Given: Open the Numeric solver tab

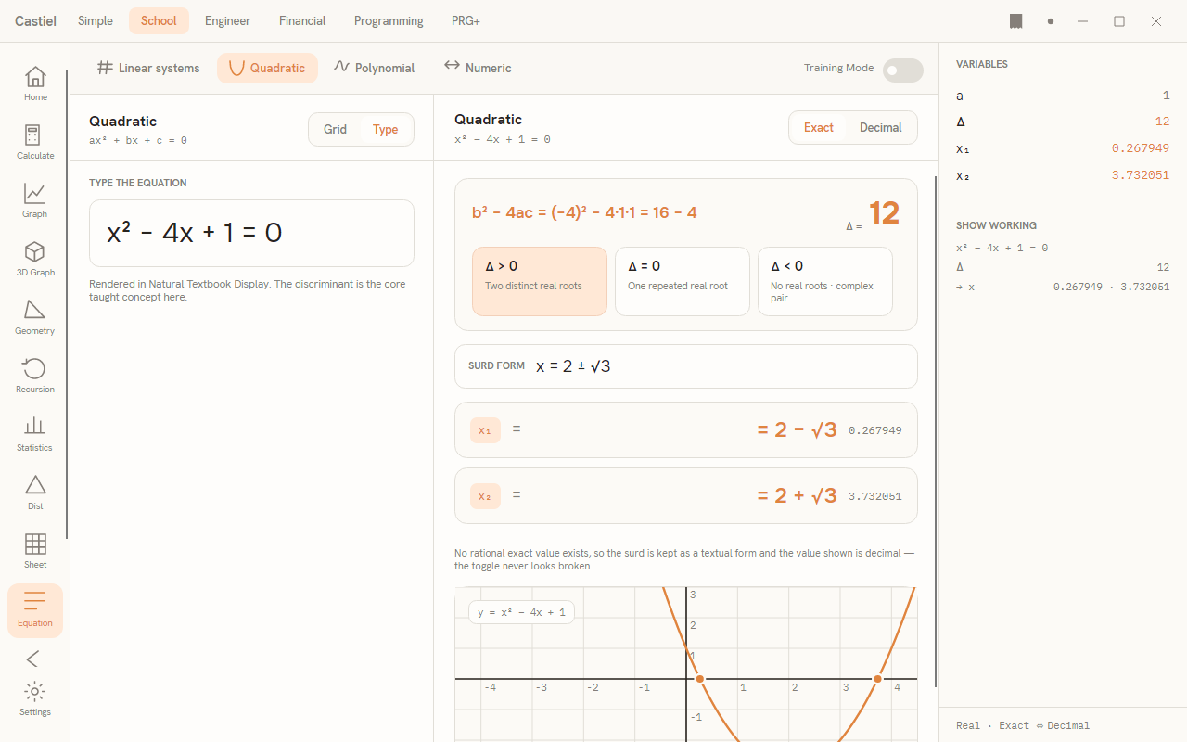Looking at the screenshot, I should pyautogui.click(x=478, y=68).
